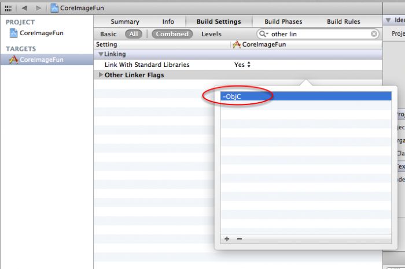This screenshot has height=269, width=405.
Task: Select the Other Linker Flags row
Action: [x=238, y=75]
